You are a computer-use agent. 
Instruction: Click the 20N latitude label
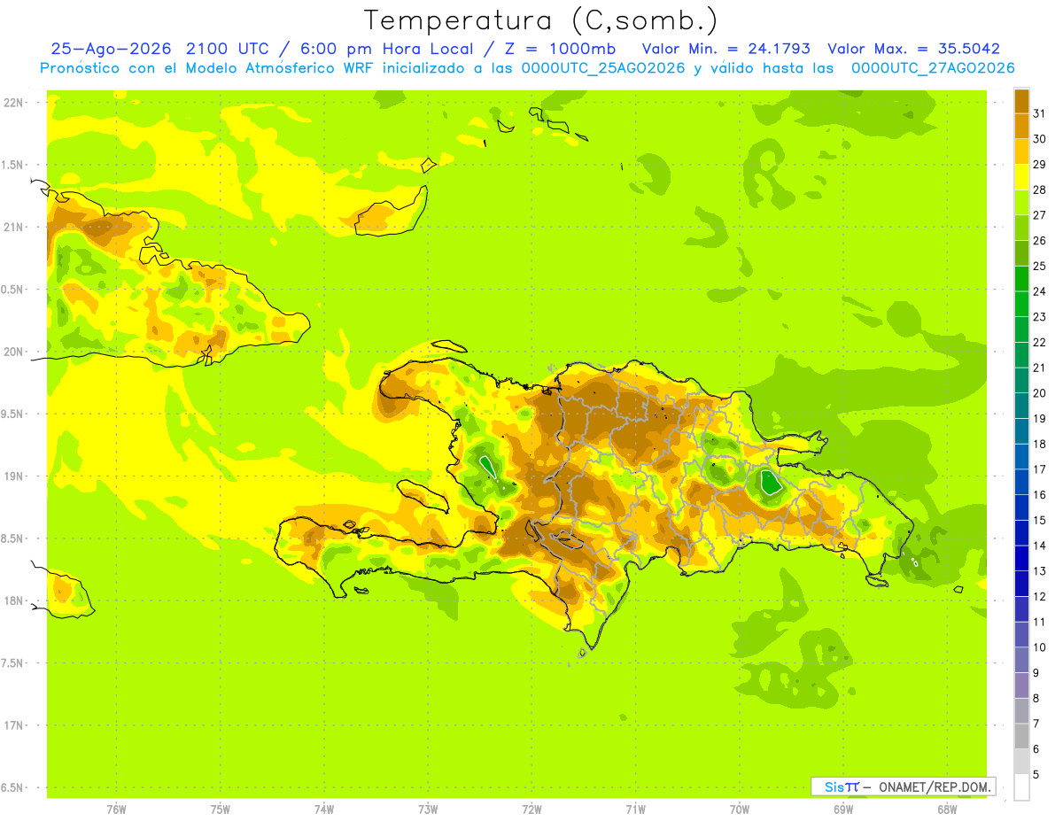point(13,352)
